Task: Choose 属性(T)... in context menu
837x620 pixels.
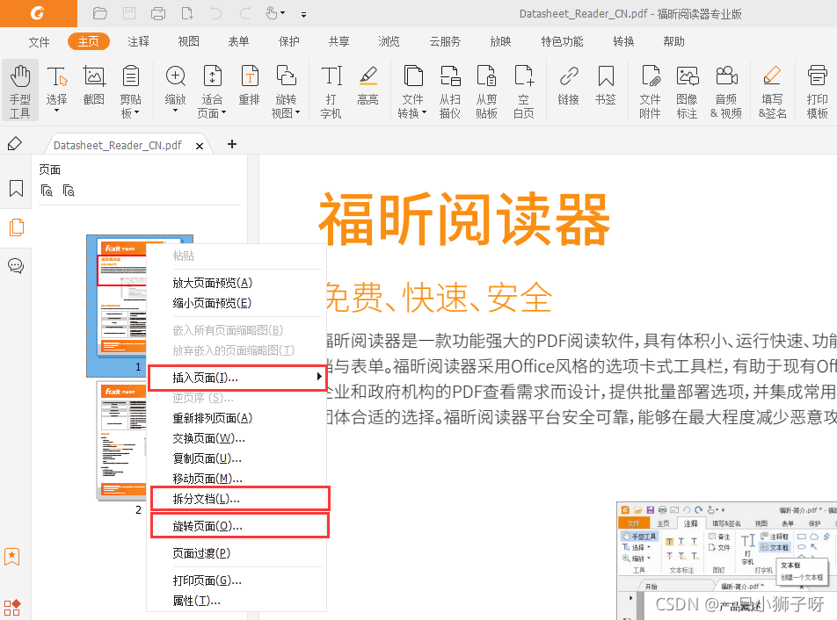Action: [237, 601]
